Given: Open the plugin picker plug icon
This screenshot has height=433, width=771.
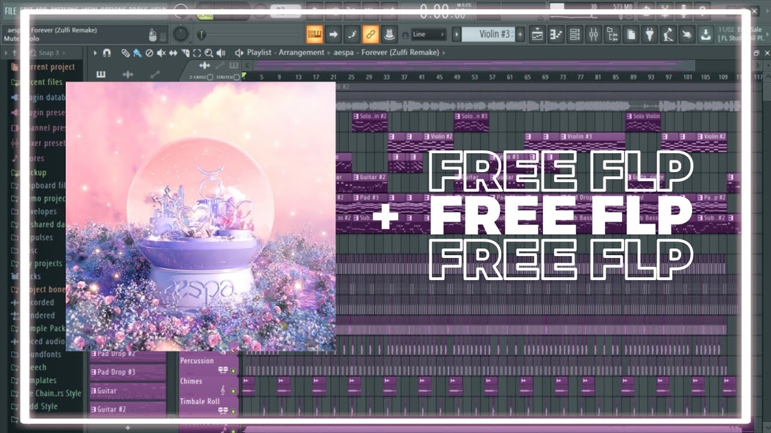Looking at the screenshot, I should pyautogui.click(x=649, y=35).
